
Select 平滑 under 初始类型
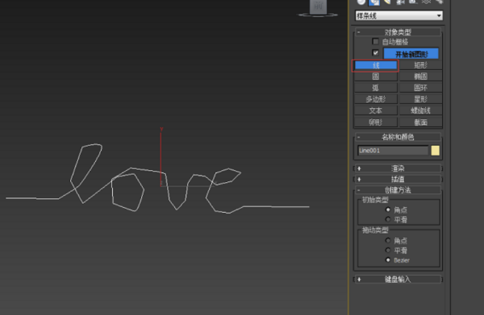click(x=388, y=219)
